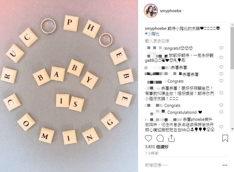Open the smyphoebe name in the caption
The width and height of the screenshot is (234, 172).
pyautogui.click(x=156, y=28)
